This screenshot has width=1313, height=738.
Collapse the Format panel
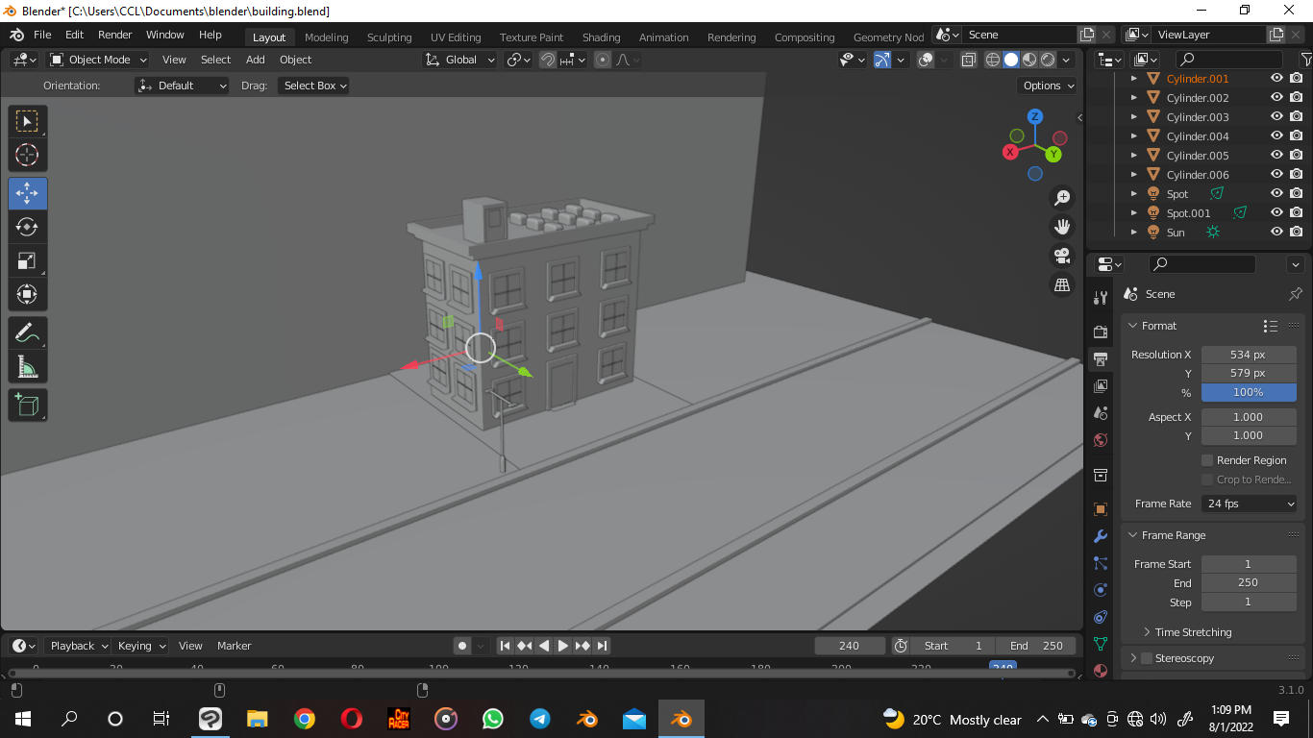[1133, 326]
